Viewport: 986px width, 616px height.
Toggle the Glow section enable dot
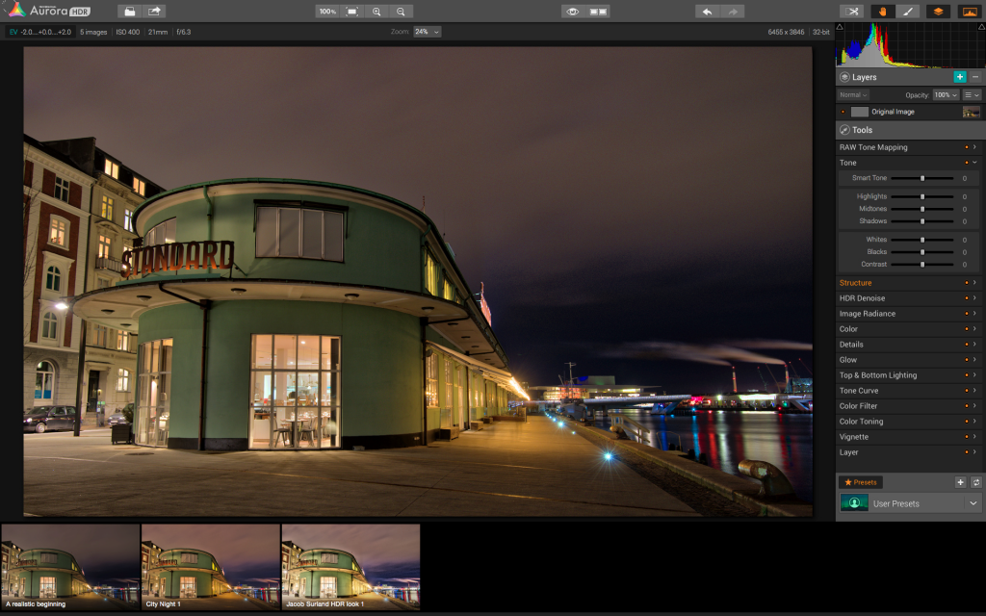(967, 360)
